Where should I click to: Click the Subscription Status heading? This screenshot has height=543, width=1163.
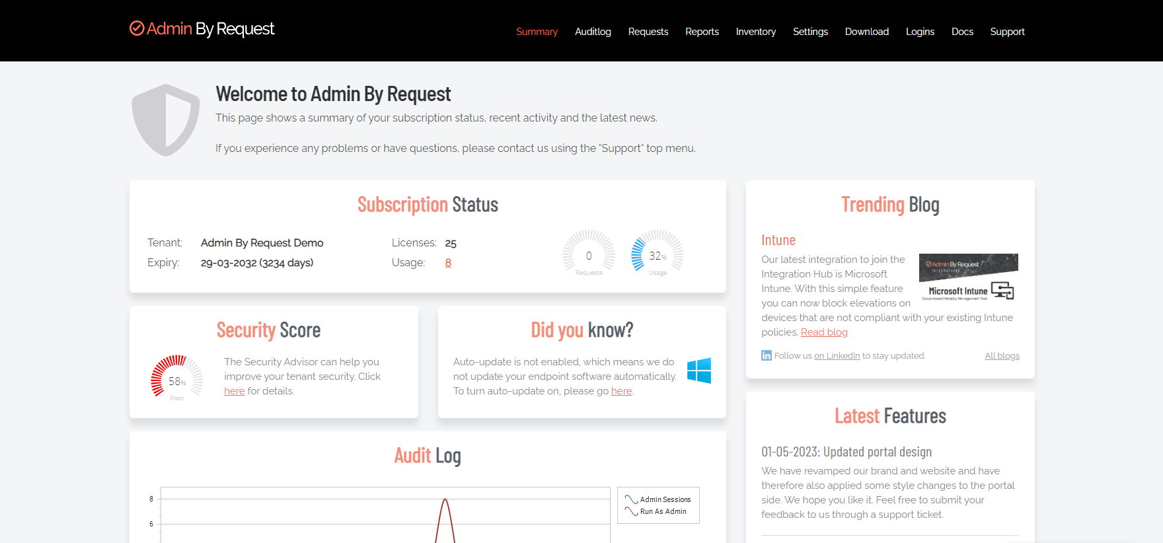[428, 205]
